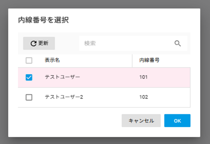
Task: Click the dimmed backdrop outside the dialog
Action: [4, 71]
